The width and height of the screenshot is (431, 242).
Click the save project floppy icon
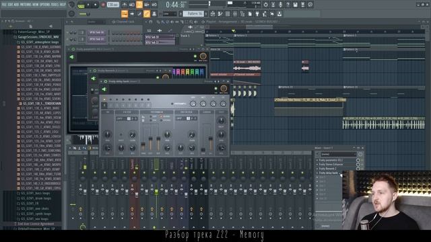click(x=295, y=5)
